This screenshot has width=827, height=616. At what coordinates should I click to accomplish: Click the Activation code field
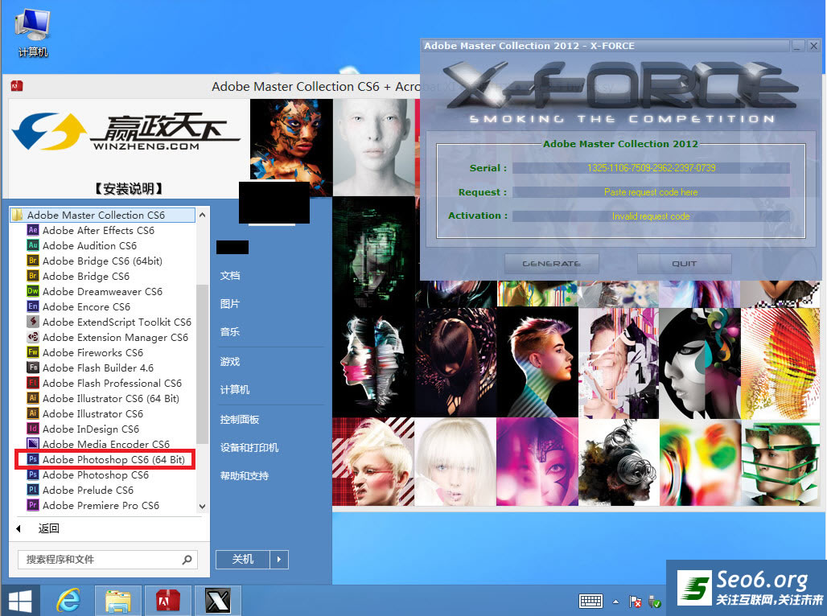(x=651, y=216)
